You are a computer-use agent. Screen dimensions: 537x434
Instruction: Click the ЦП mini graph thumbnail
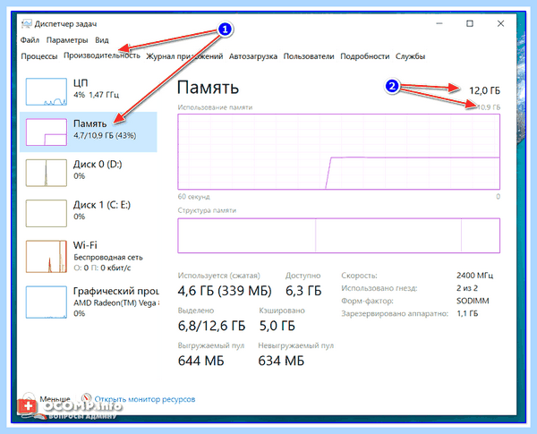coord(47,91)
